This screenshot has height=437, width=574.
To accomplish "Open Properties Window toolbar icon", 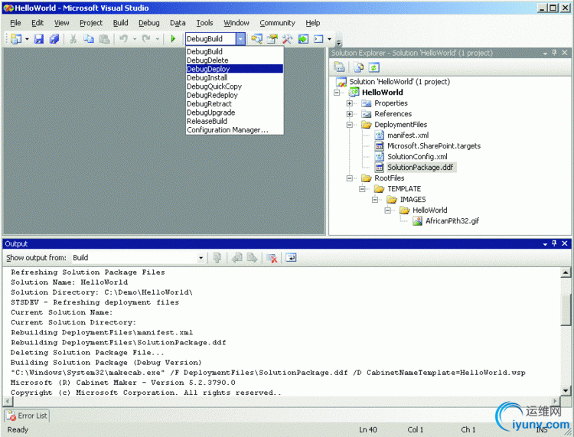I will (x=272, y=38).
